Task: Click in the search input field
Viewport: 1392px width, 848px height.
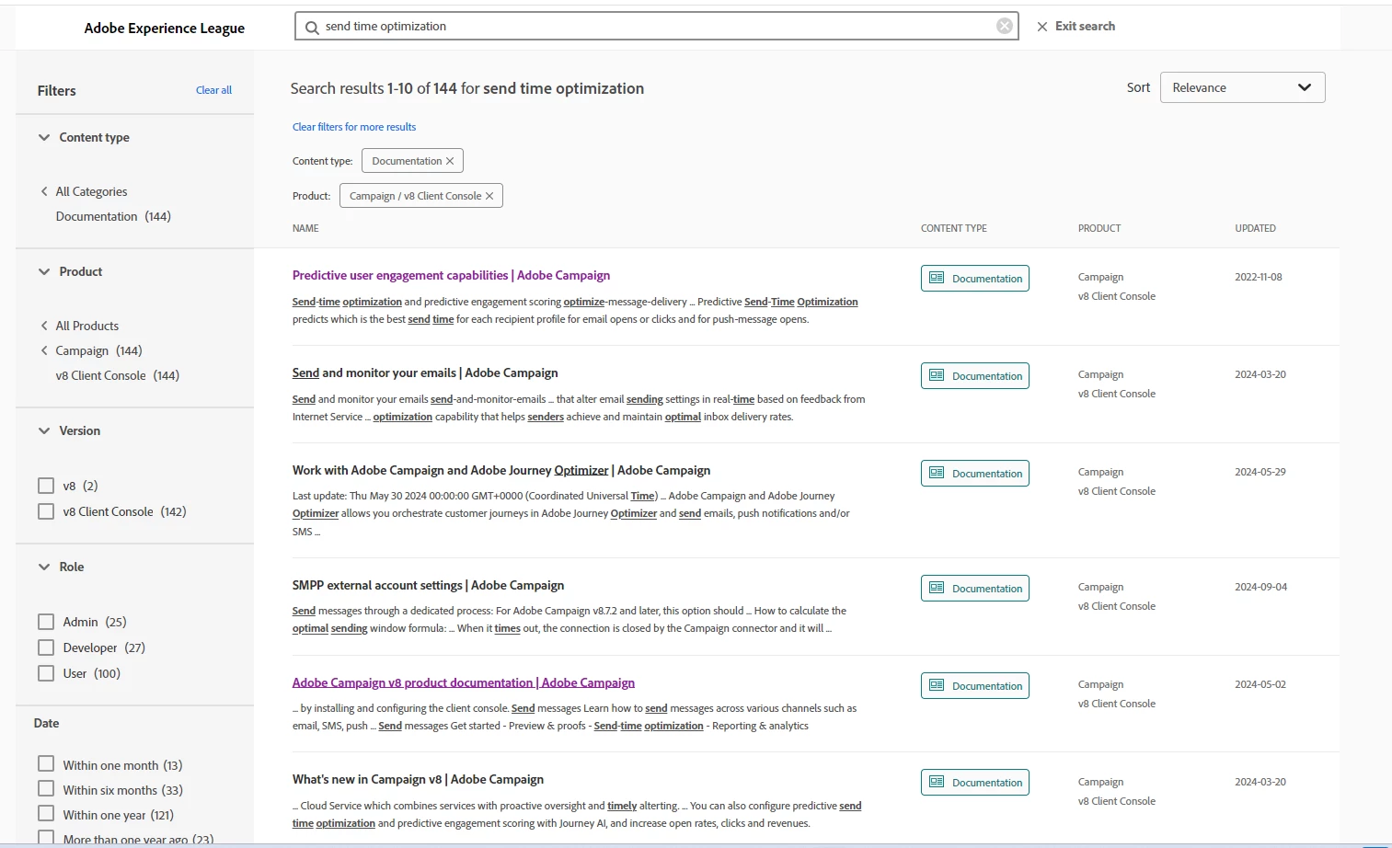Action: [x=657, y=26]
